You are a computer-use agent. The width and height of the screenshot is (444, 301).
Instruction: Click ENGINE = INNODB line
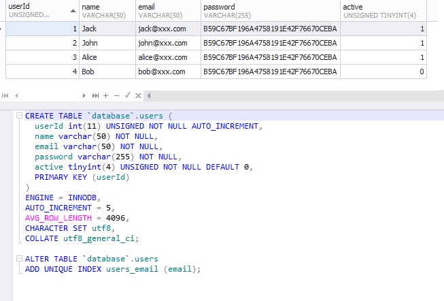pyautogui.click(x=63, y=197)
